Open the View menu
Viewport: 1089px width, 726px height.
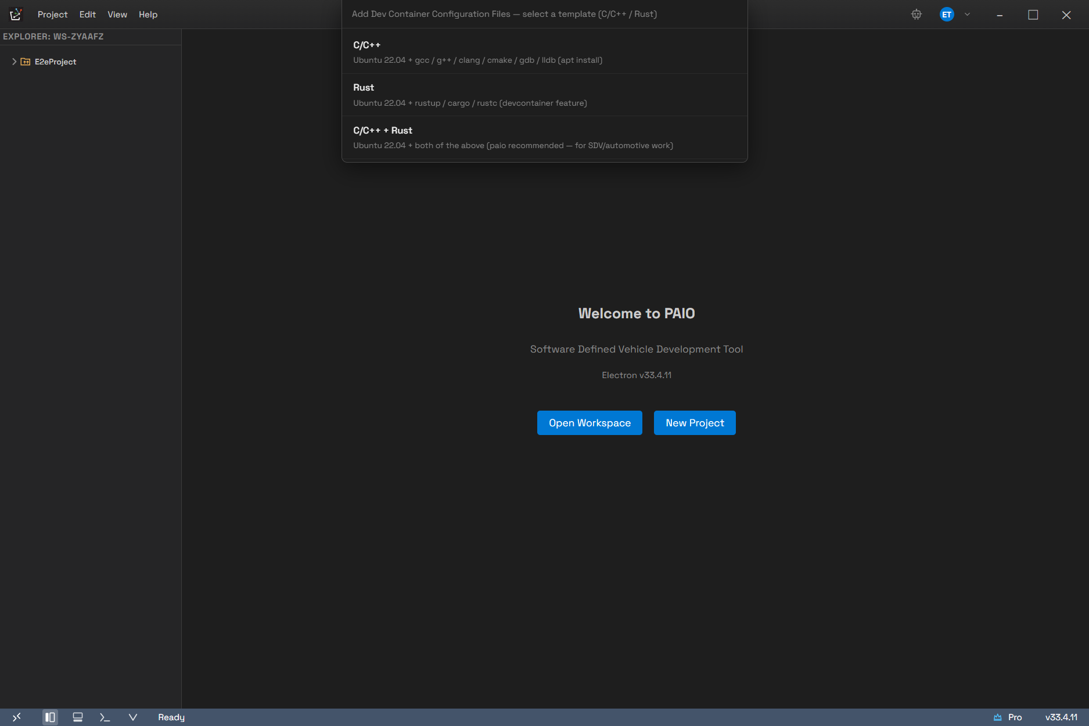pyautogui.click(x=117, y=15)
